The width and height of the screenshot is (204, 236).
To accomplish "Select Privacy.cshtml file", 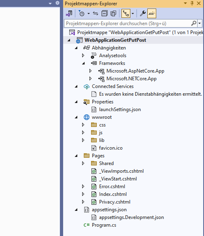I will (115, 202).
